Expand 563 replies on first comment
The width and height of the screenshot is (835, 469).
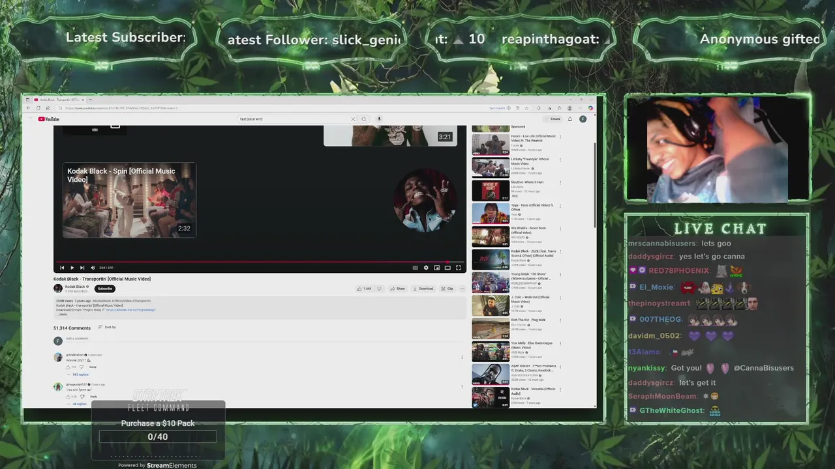[78, 375]
